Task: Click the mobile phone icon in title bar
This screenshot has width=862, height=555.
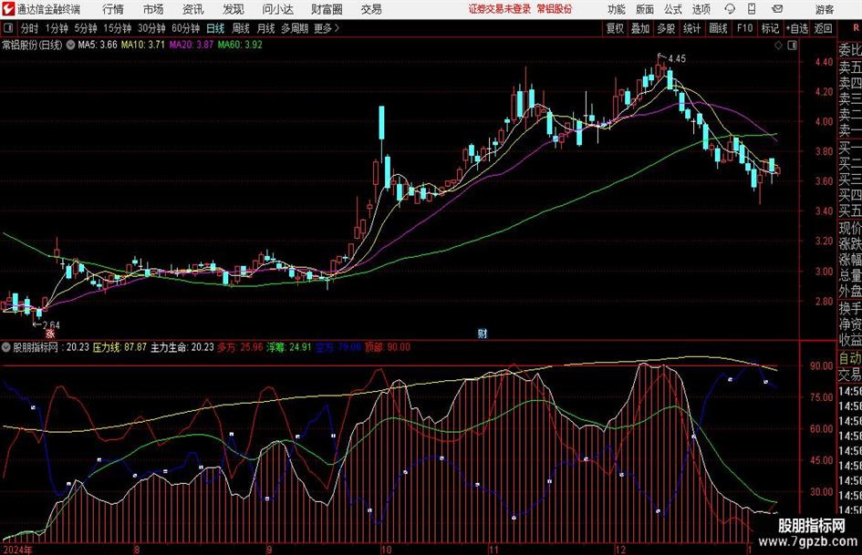Action: pyautogui.click(x=752, y=9)
